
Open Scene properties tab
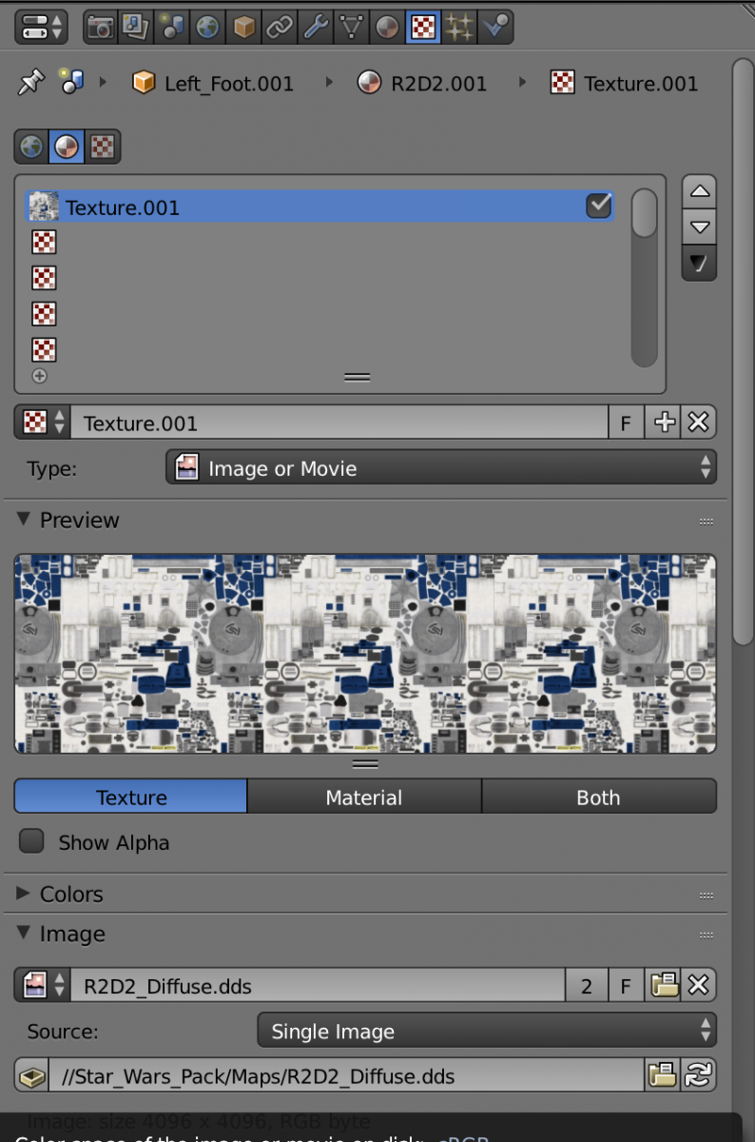click(x=171, y=27)
